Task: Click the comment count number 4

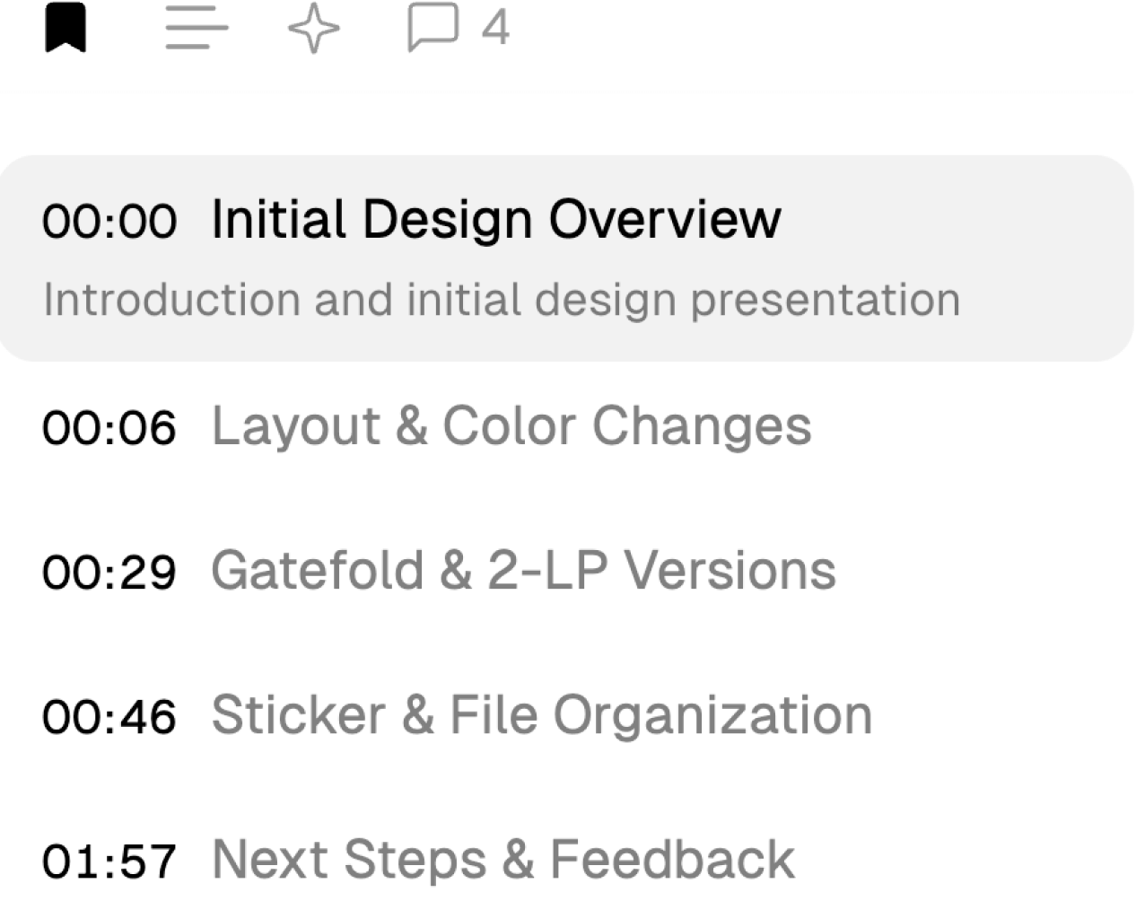Action: [x=495, y=28]
